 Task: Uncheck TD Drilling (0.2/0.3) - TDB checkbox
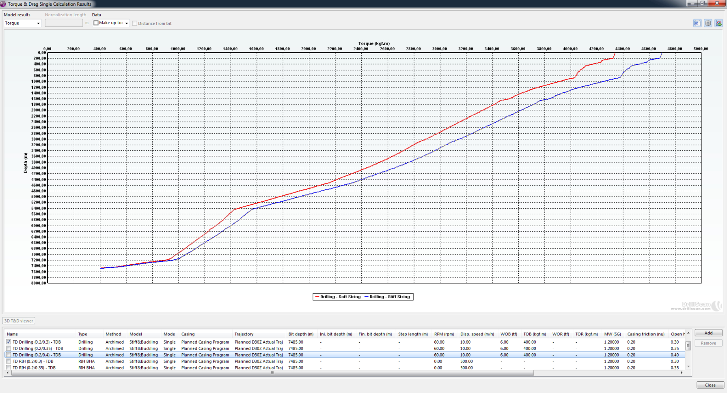(9, 342)
